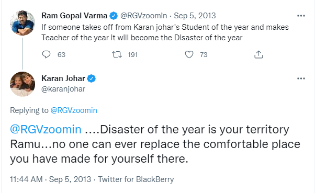Retweet Ram Gopal Varma's tweet
The height and width of the screenshot is (193, 315).
click(x=117, y=54)
